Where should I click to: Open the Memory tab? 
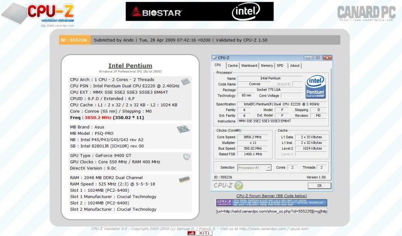[x=267, y=65]
